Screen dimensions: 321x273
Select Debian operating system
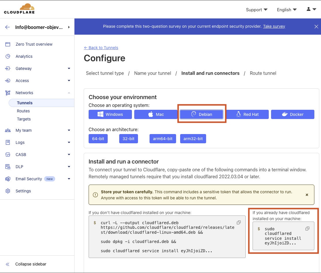[x=201, y=114]
